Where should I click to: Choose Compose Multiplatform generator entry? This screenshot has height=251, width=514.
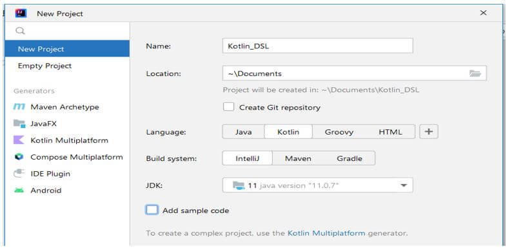[67, 157]
